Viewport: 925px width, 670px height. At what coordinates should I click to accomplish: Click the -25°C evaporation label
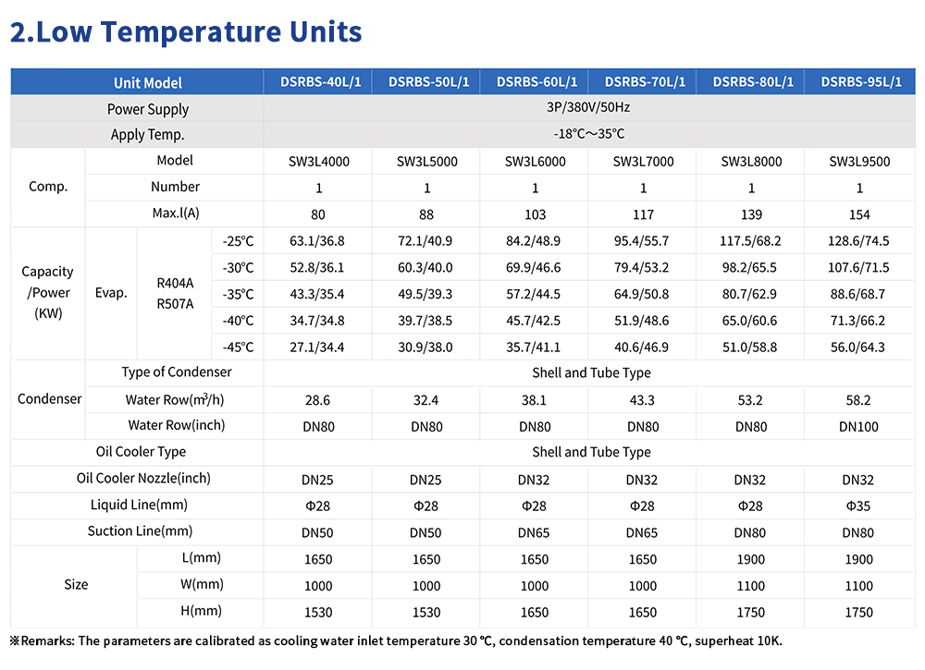pyautogui.click(x=238, y=241)
